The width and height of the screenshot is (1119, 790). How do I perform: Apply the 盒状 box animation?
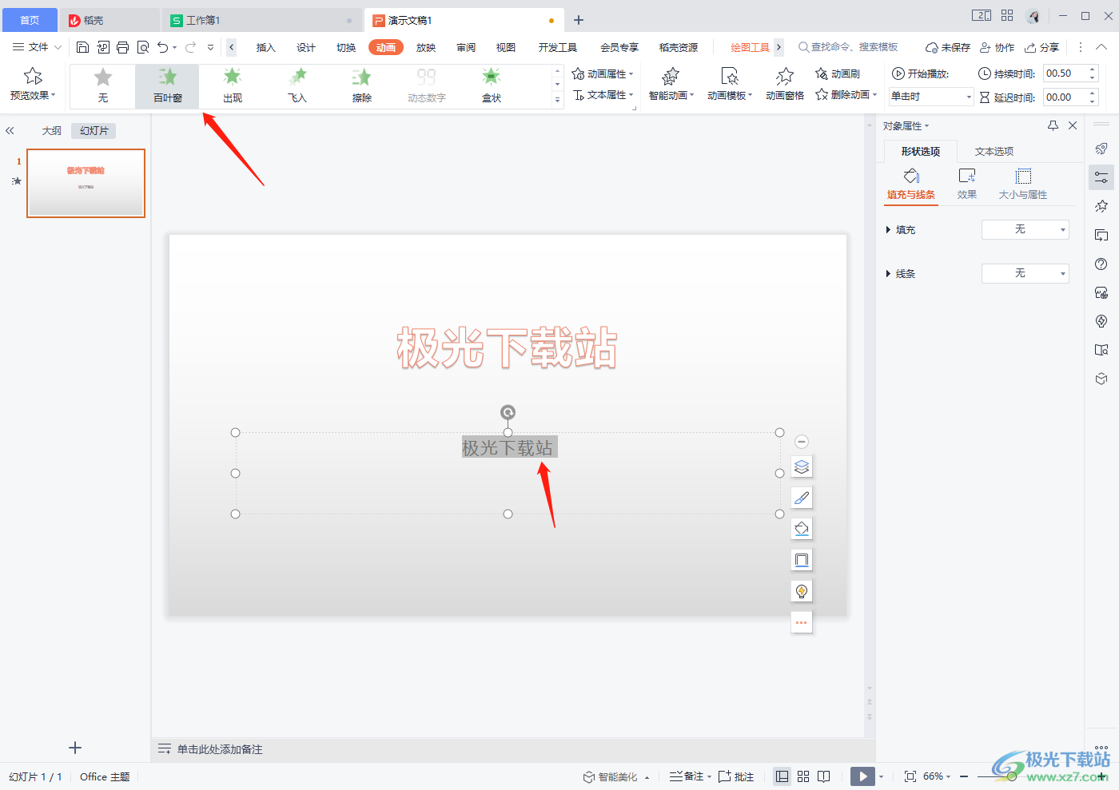492,86
